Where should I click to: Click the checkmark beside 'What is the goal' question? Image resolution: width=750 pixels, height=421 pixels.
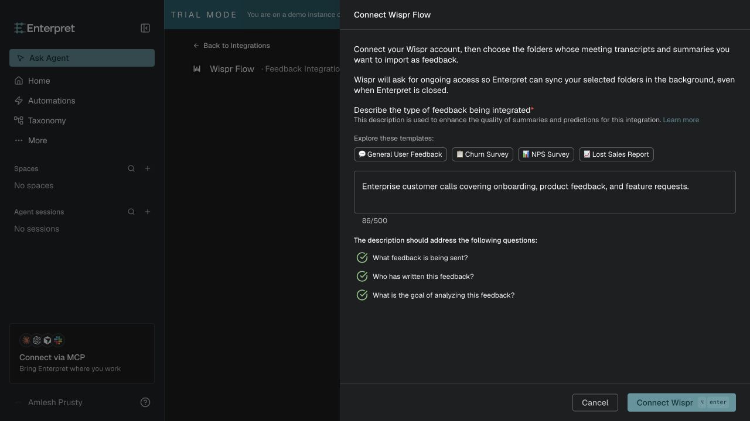tap(362, 295)
